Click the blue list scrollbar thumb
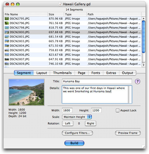149x154 pixels. pyautogui.click(x=143, y=37)
